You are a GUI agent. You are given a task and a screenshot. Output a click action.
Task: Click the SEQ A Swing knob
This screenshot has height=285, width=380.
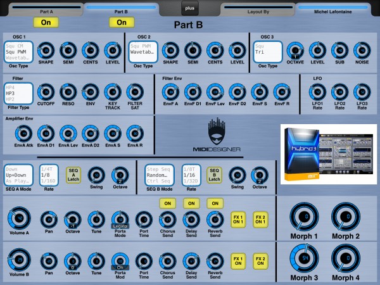coord(96,175)
